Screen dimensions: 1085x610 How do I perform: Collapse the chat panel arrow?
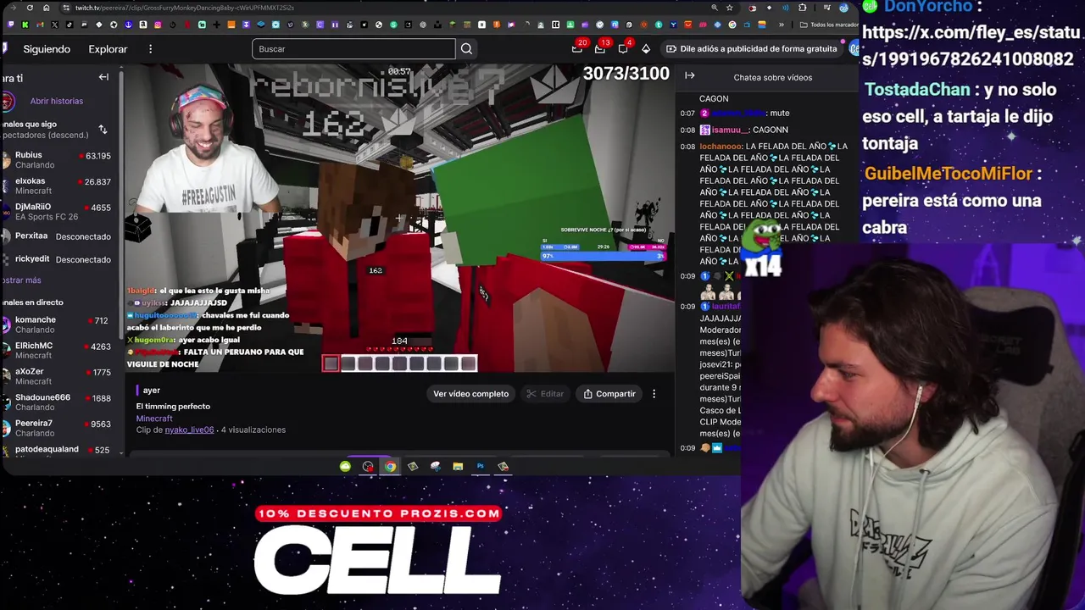pos(690,76)
